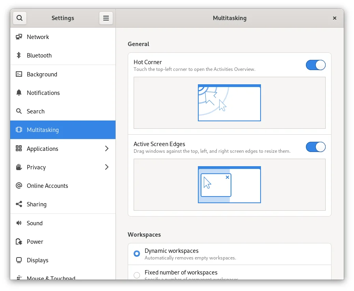The image size is (354, 291).
Task: Click the Hot Corner illustration preview
Action: pyautogui.click(x=229, y=103)
